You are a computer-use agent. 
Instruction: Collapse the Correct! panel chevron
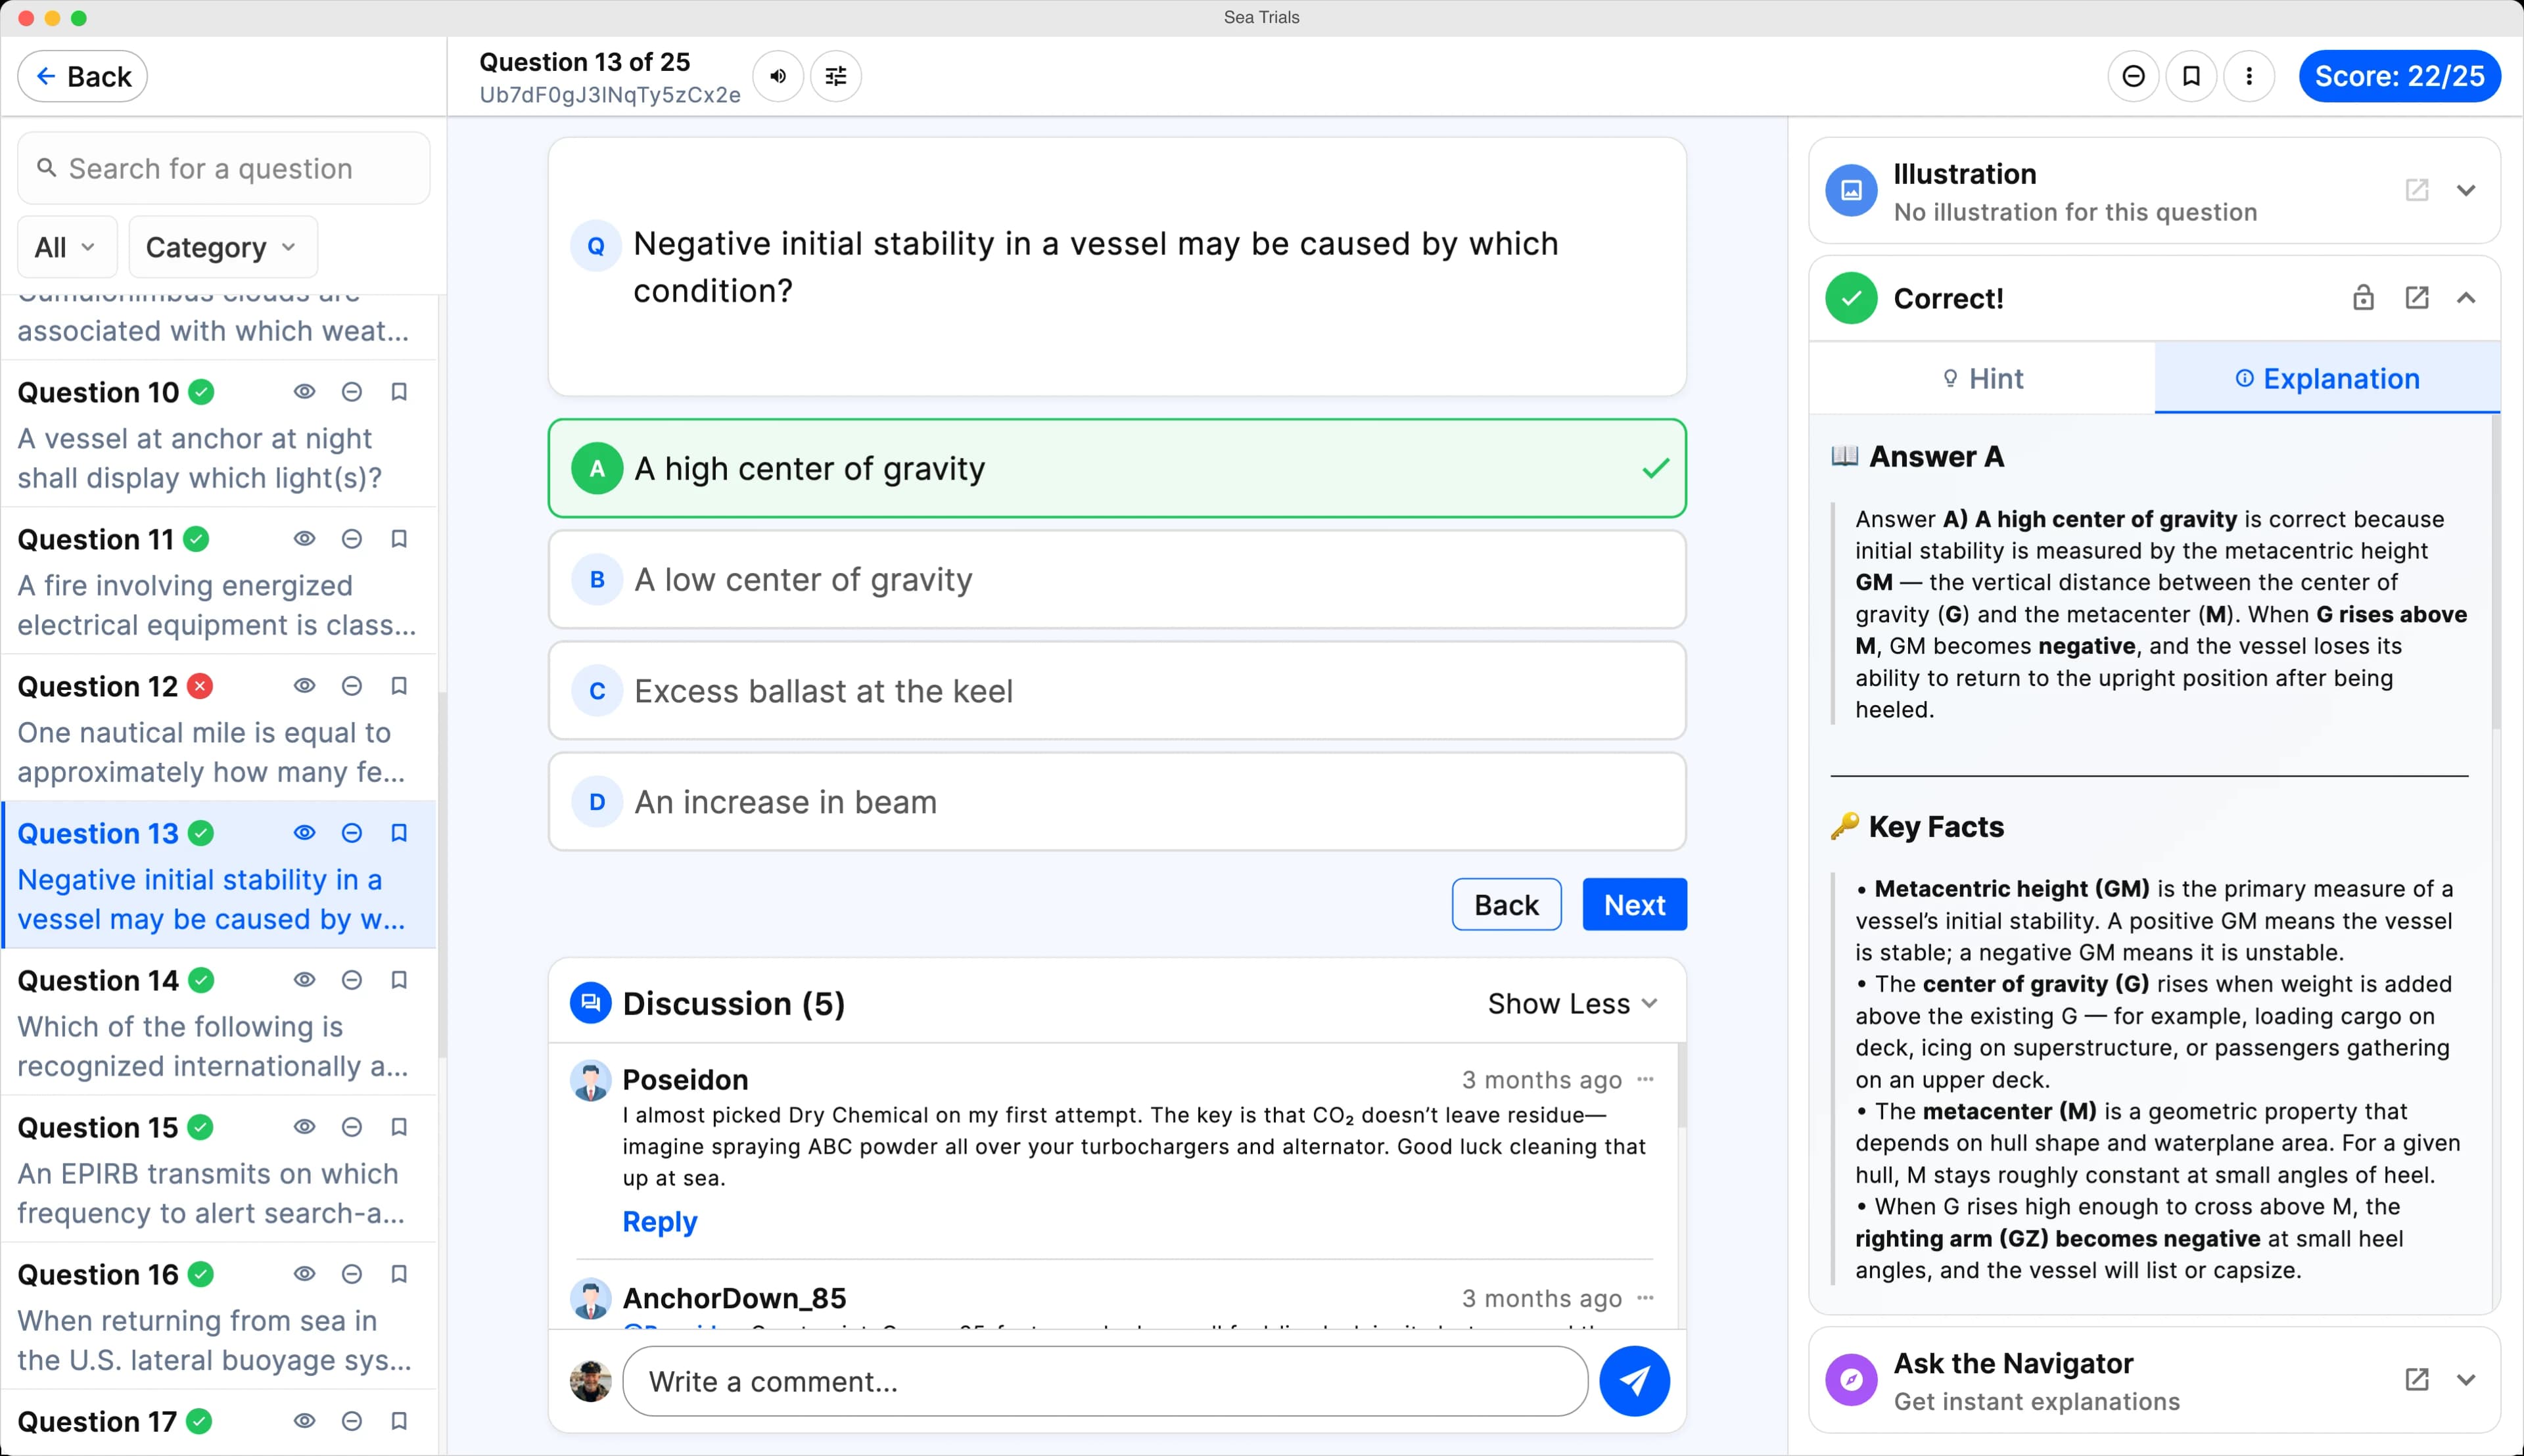(2465, 297)
